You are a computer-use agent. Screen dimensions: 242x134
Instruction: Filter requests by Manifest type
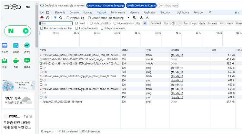(213, 23)
